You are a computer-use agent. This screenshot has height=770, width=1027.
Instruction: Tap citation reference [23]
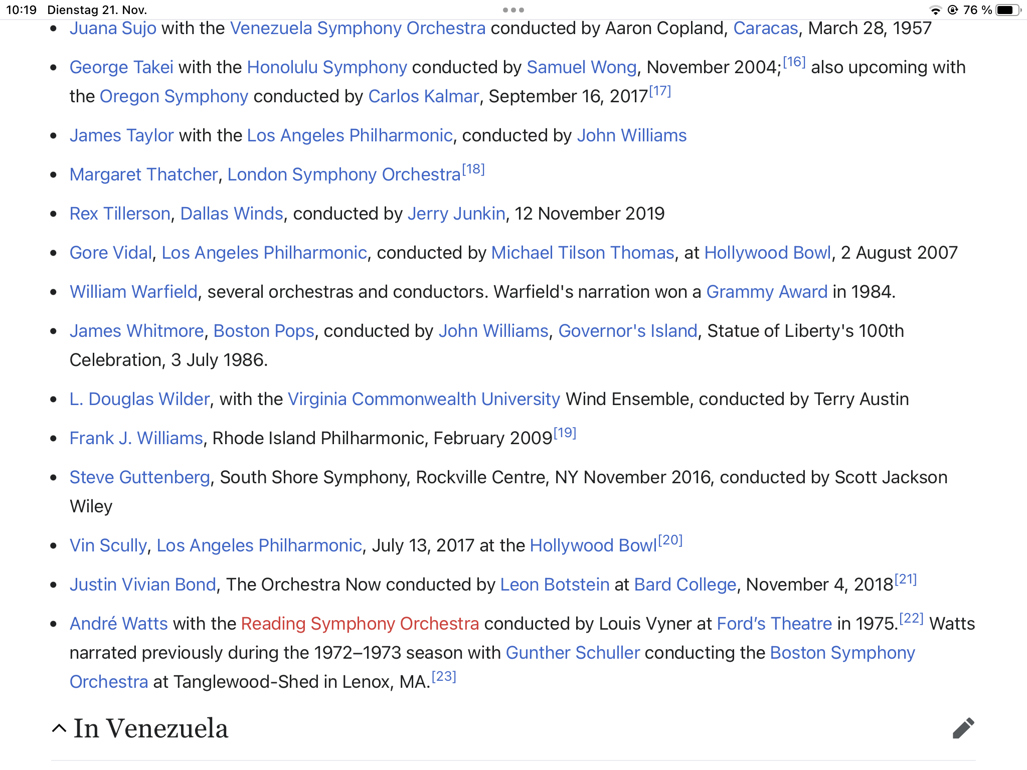coord(444,677)
